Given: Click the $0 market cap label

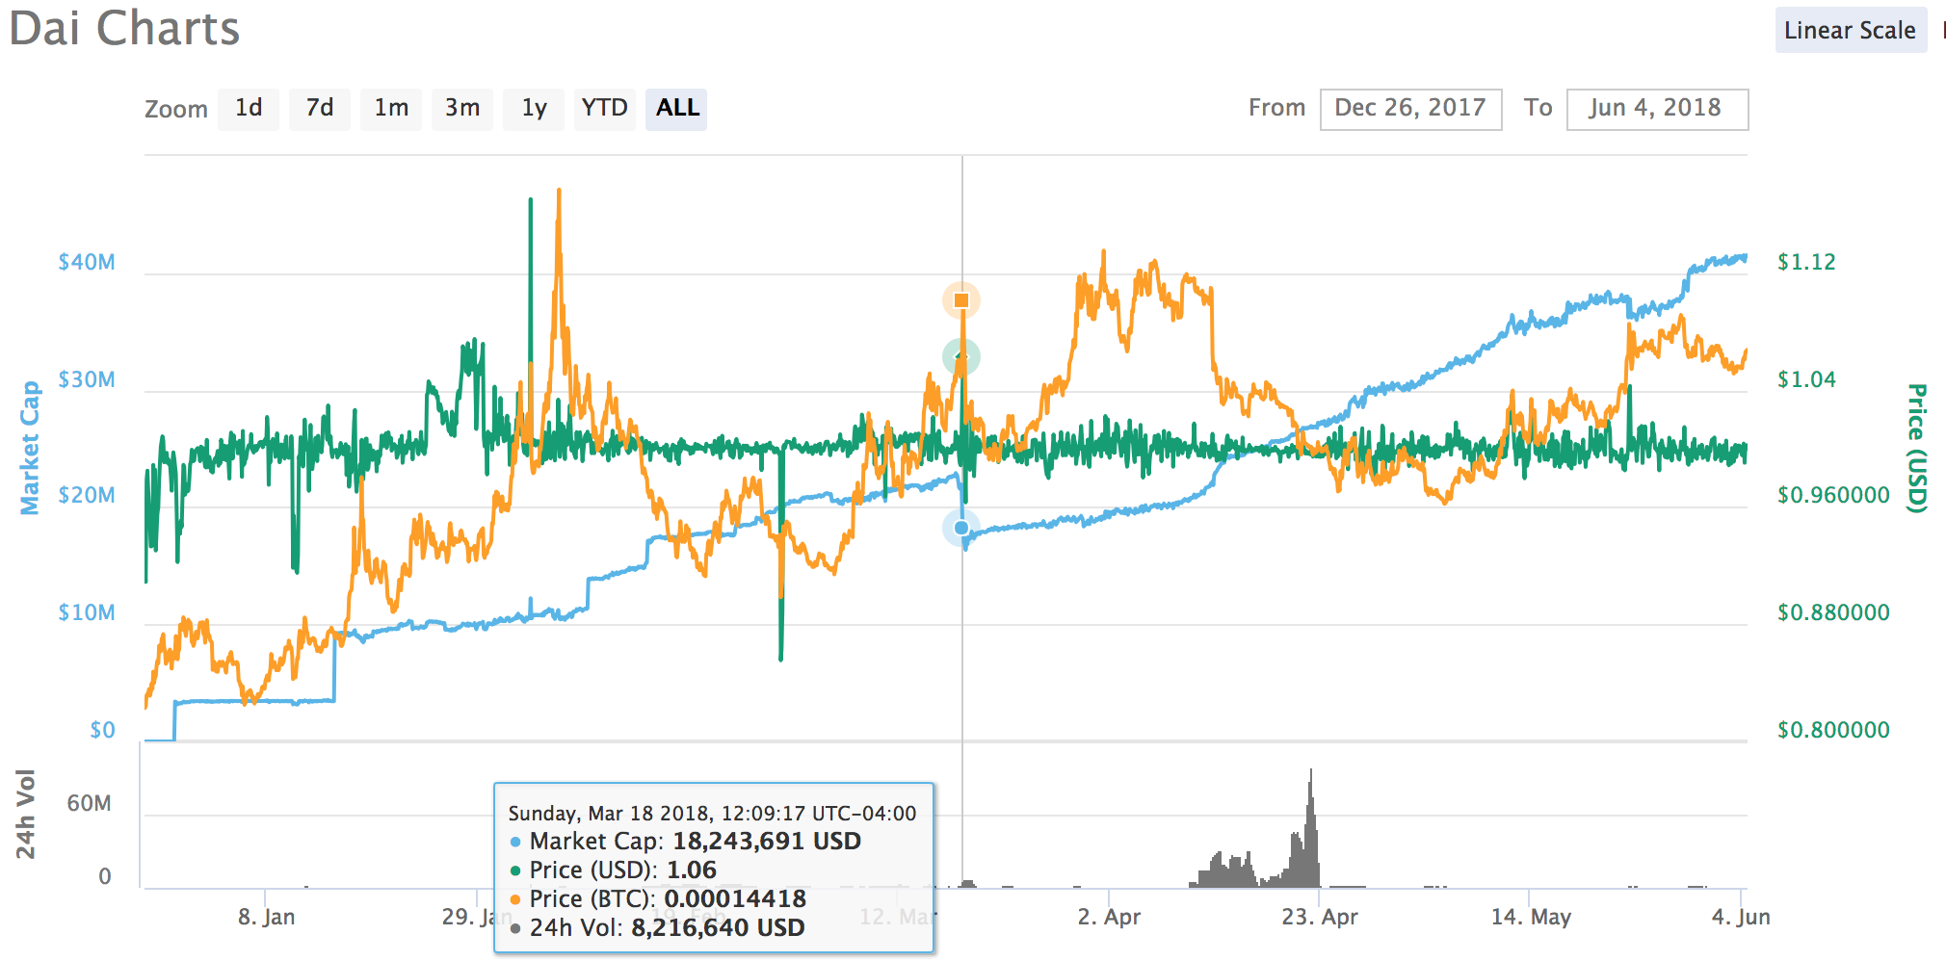Looking at the screenshot, I should (x=102, y=730).
